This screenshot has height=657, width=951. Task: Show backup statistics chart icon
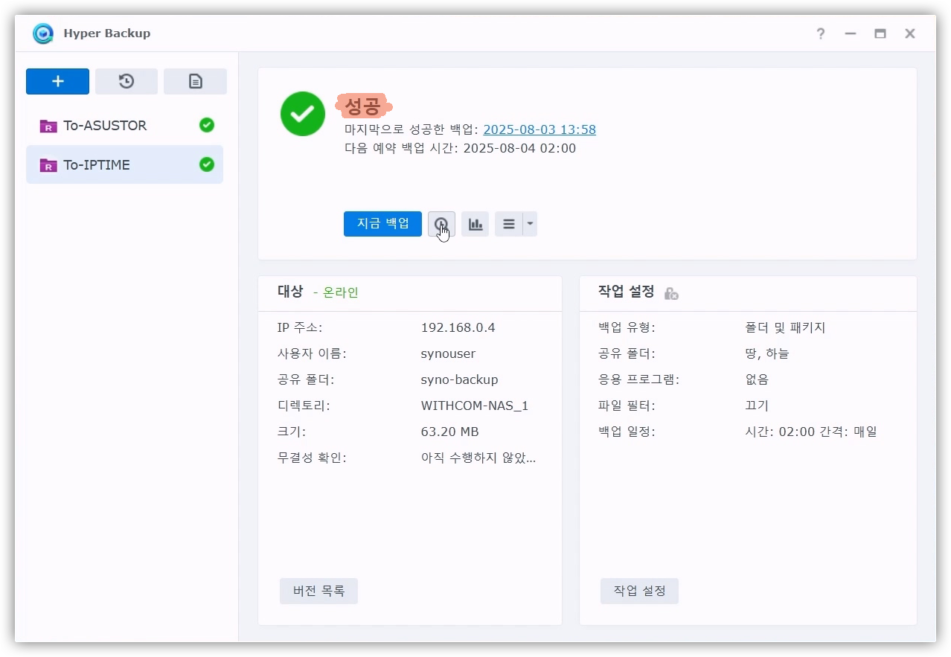(x=475, y=224)
